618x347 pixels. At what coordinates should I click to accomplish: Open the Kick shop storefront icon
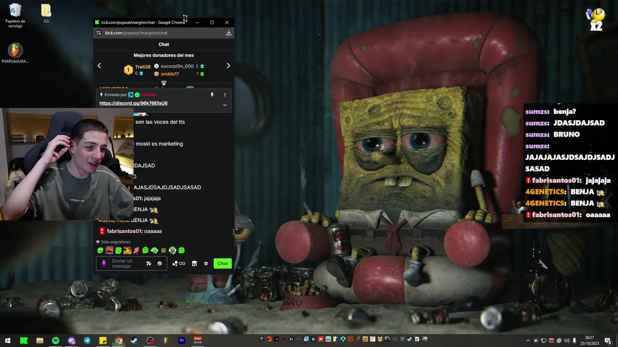[x=195, y=264]
